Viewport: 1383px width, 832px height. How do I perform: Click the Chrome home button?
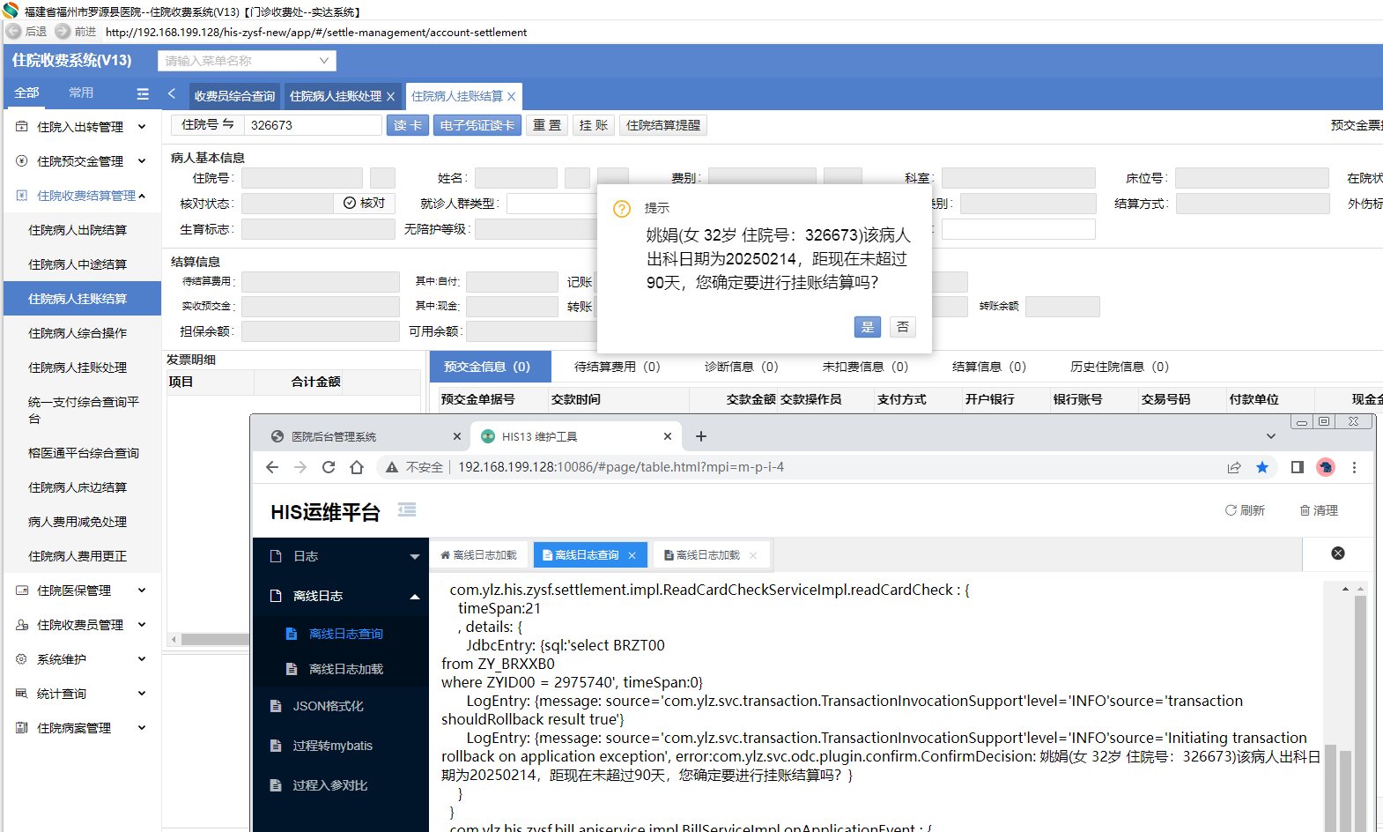pos(357,467)
